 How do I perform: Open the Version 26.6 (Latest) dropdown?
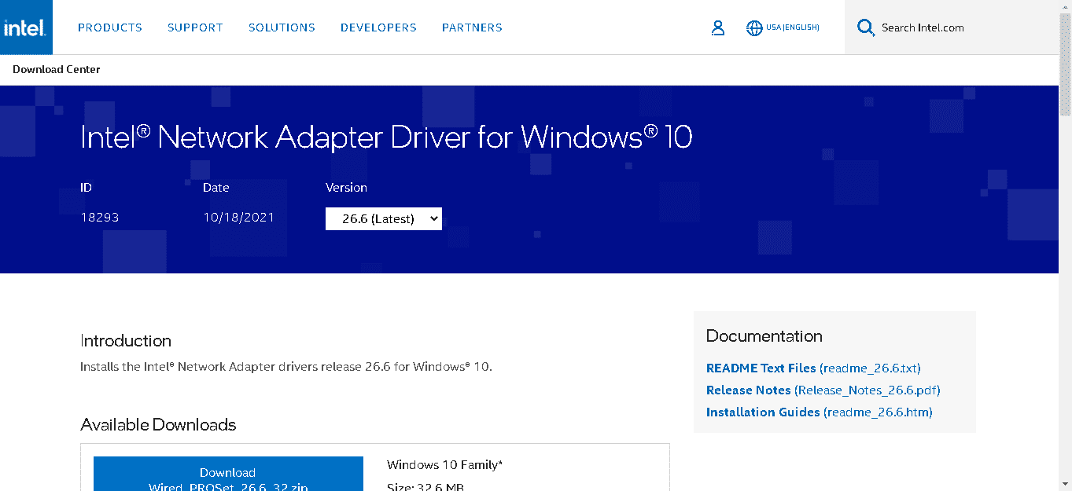tap(384, 219)
